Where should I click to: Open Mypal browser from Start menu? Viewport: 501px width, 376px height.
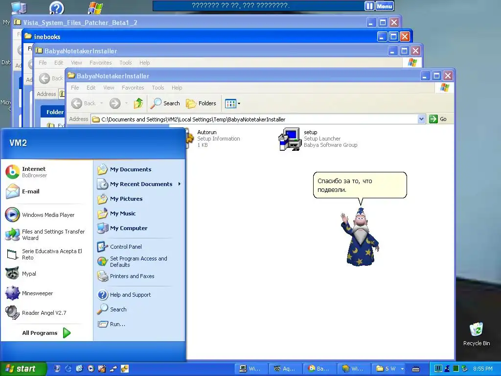[47, 274]
